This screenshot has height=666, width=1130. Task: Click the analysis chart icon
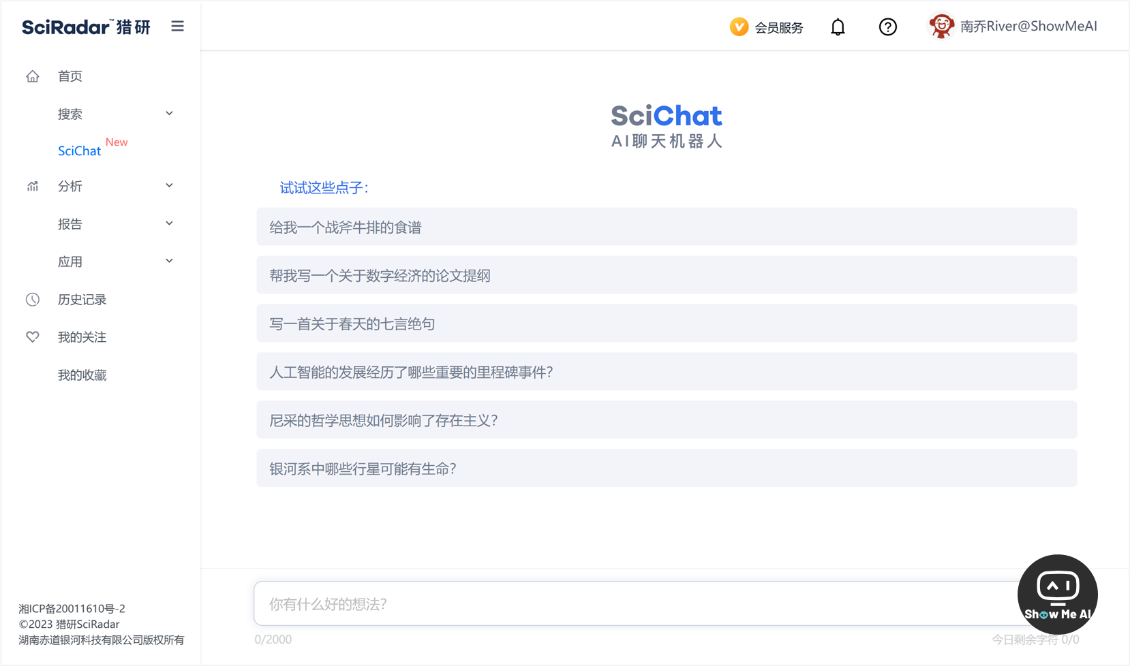point(33,186)
